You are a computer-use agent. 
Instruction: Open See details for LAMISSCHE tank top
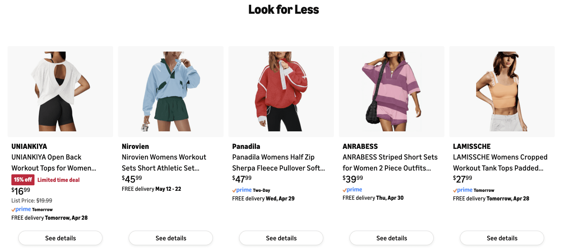point(502,238)
